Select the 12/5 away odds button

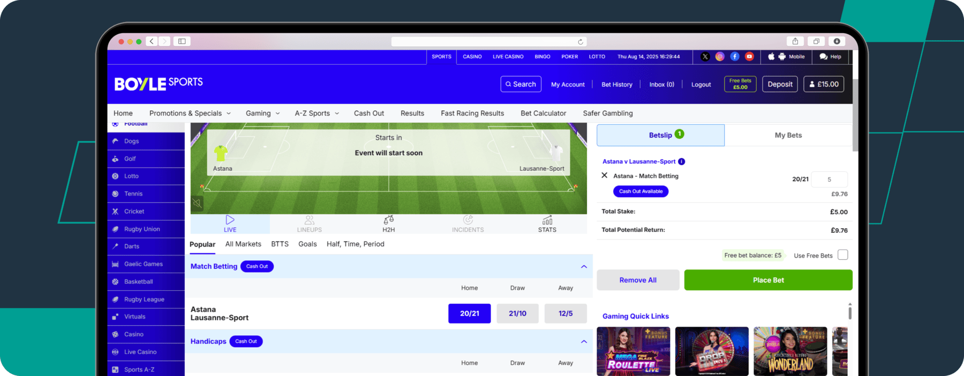[566, 313]
